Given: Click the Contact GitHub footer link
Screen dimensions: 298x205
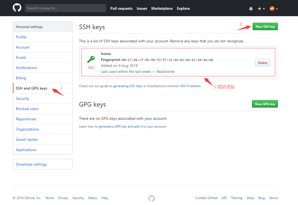Looking at the screenshot, I should [206, 198].
